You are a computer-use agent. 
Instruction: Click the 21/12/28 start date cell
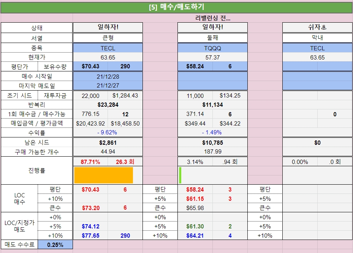point(108,76)
